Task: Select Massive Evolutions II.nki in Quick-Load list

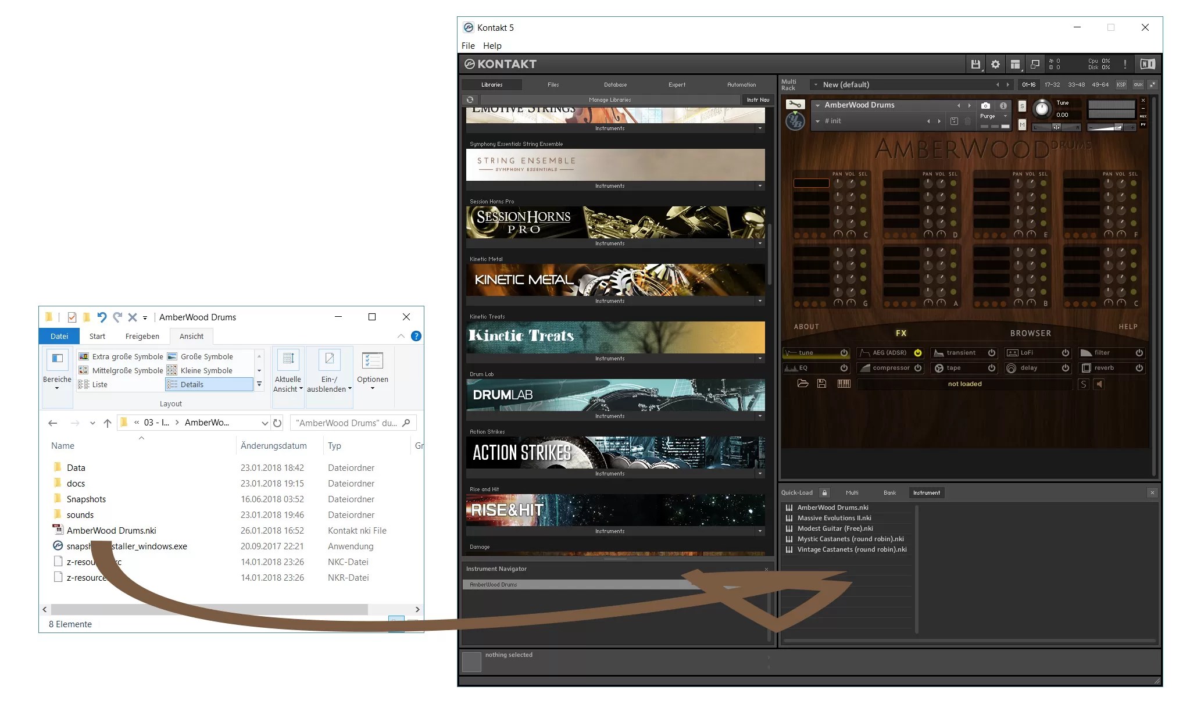Action: 835,517
